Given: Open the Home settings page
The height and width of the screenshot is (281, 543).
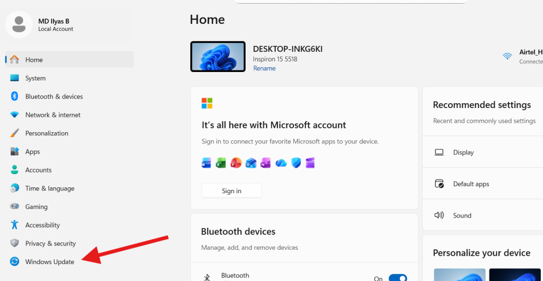Looking at the screenshot, I should [69, 59].
